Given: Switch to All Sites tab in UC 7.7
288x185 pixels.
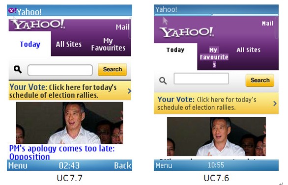Looking at the screenshot, I should (x=69, y=44).
